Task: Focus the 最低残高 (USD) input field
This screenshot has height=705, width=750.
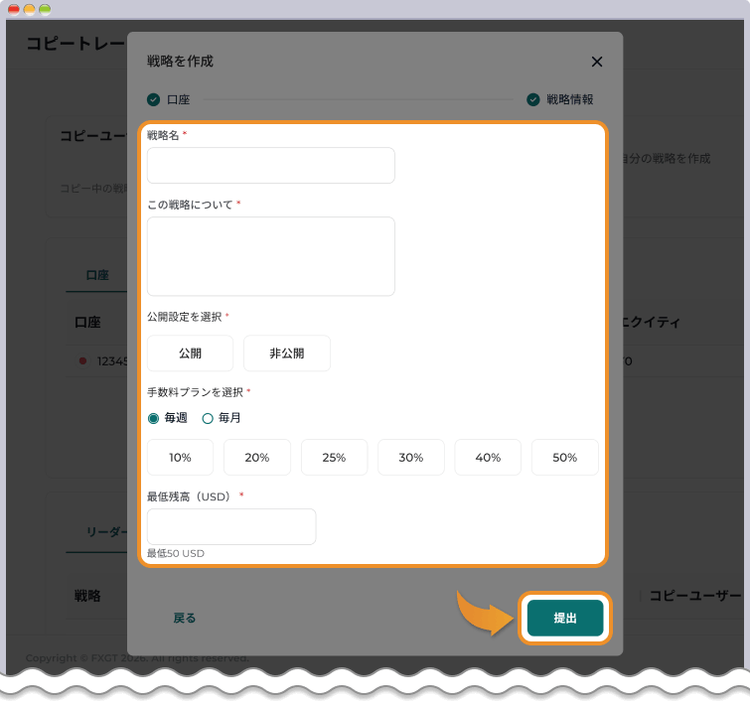Action: pos(231,526)
